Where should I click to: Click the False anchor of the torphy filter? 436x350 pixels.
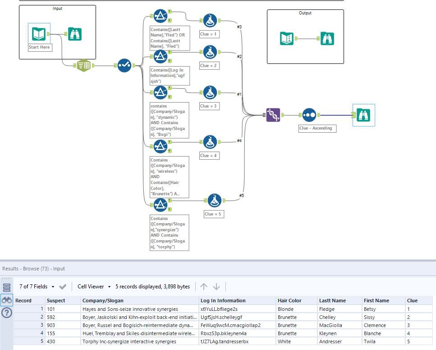pos(170,209)
